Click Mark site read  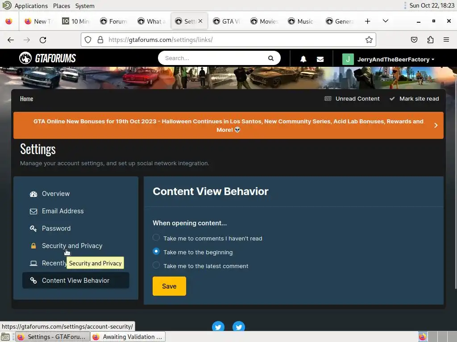415,98
